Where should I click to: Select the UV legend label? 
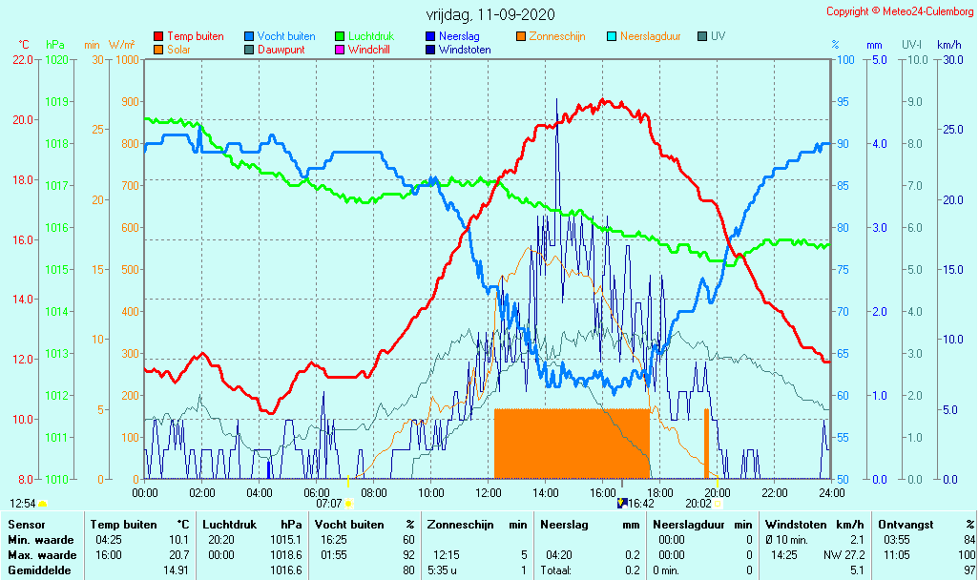718,36
